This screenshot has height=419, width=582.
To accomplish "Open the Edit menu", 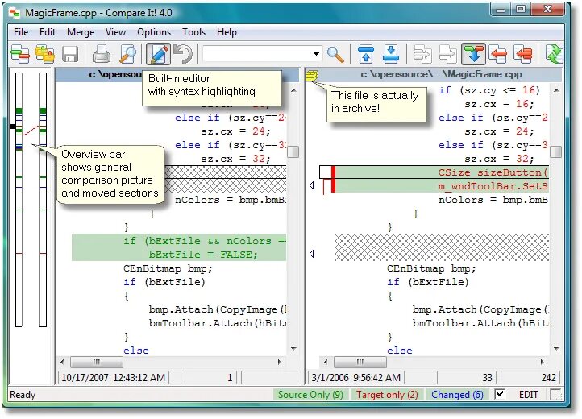I will pyautogui.click(x=48, y=32).
